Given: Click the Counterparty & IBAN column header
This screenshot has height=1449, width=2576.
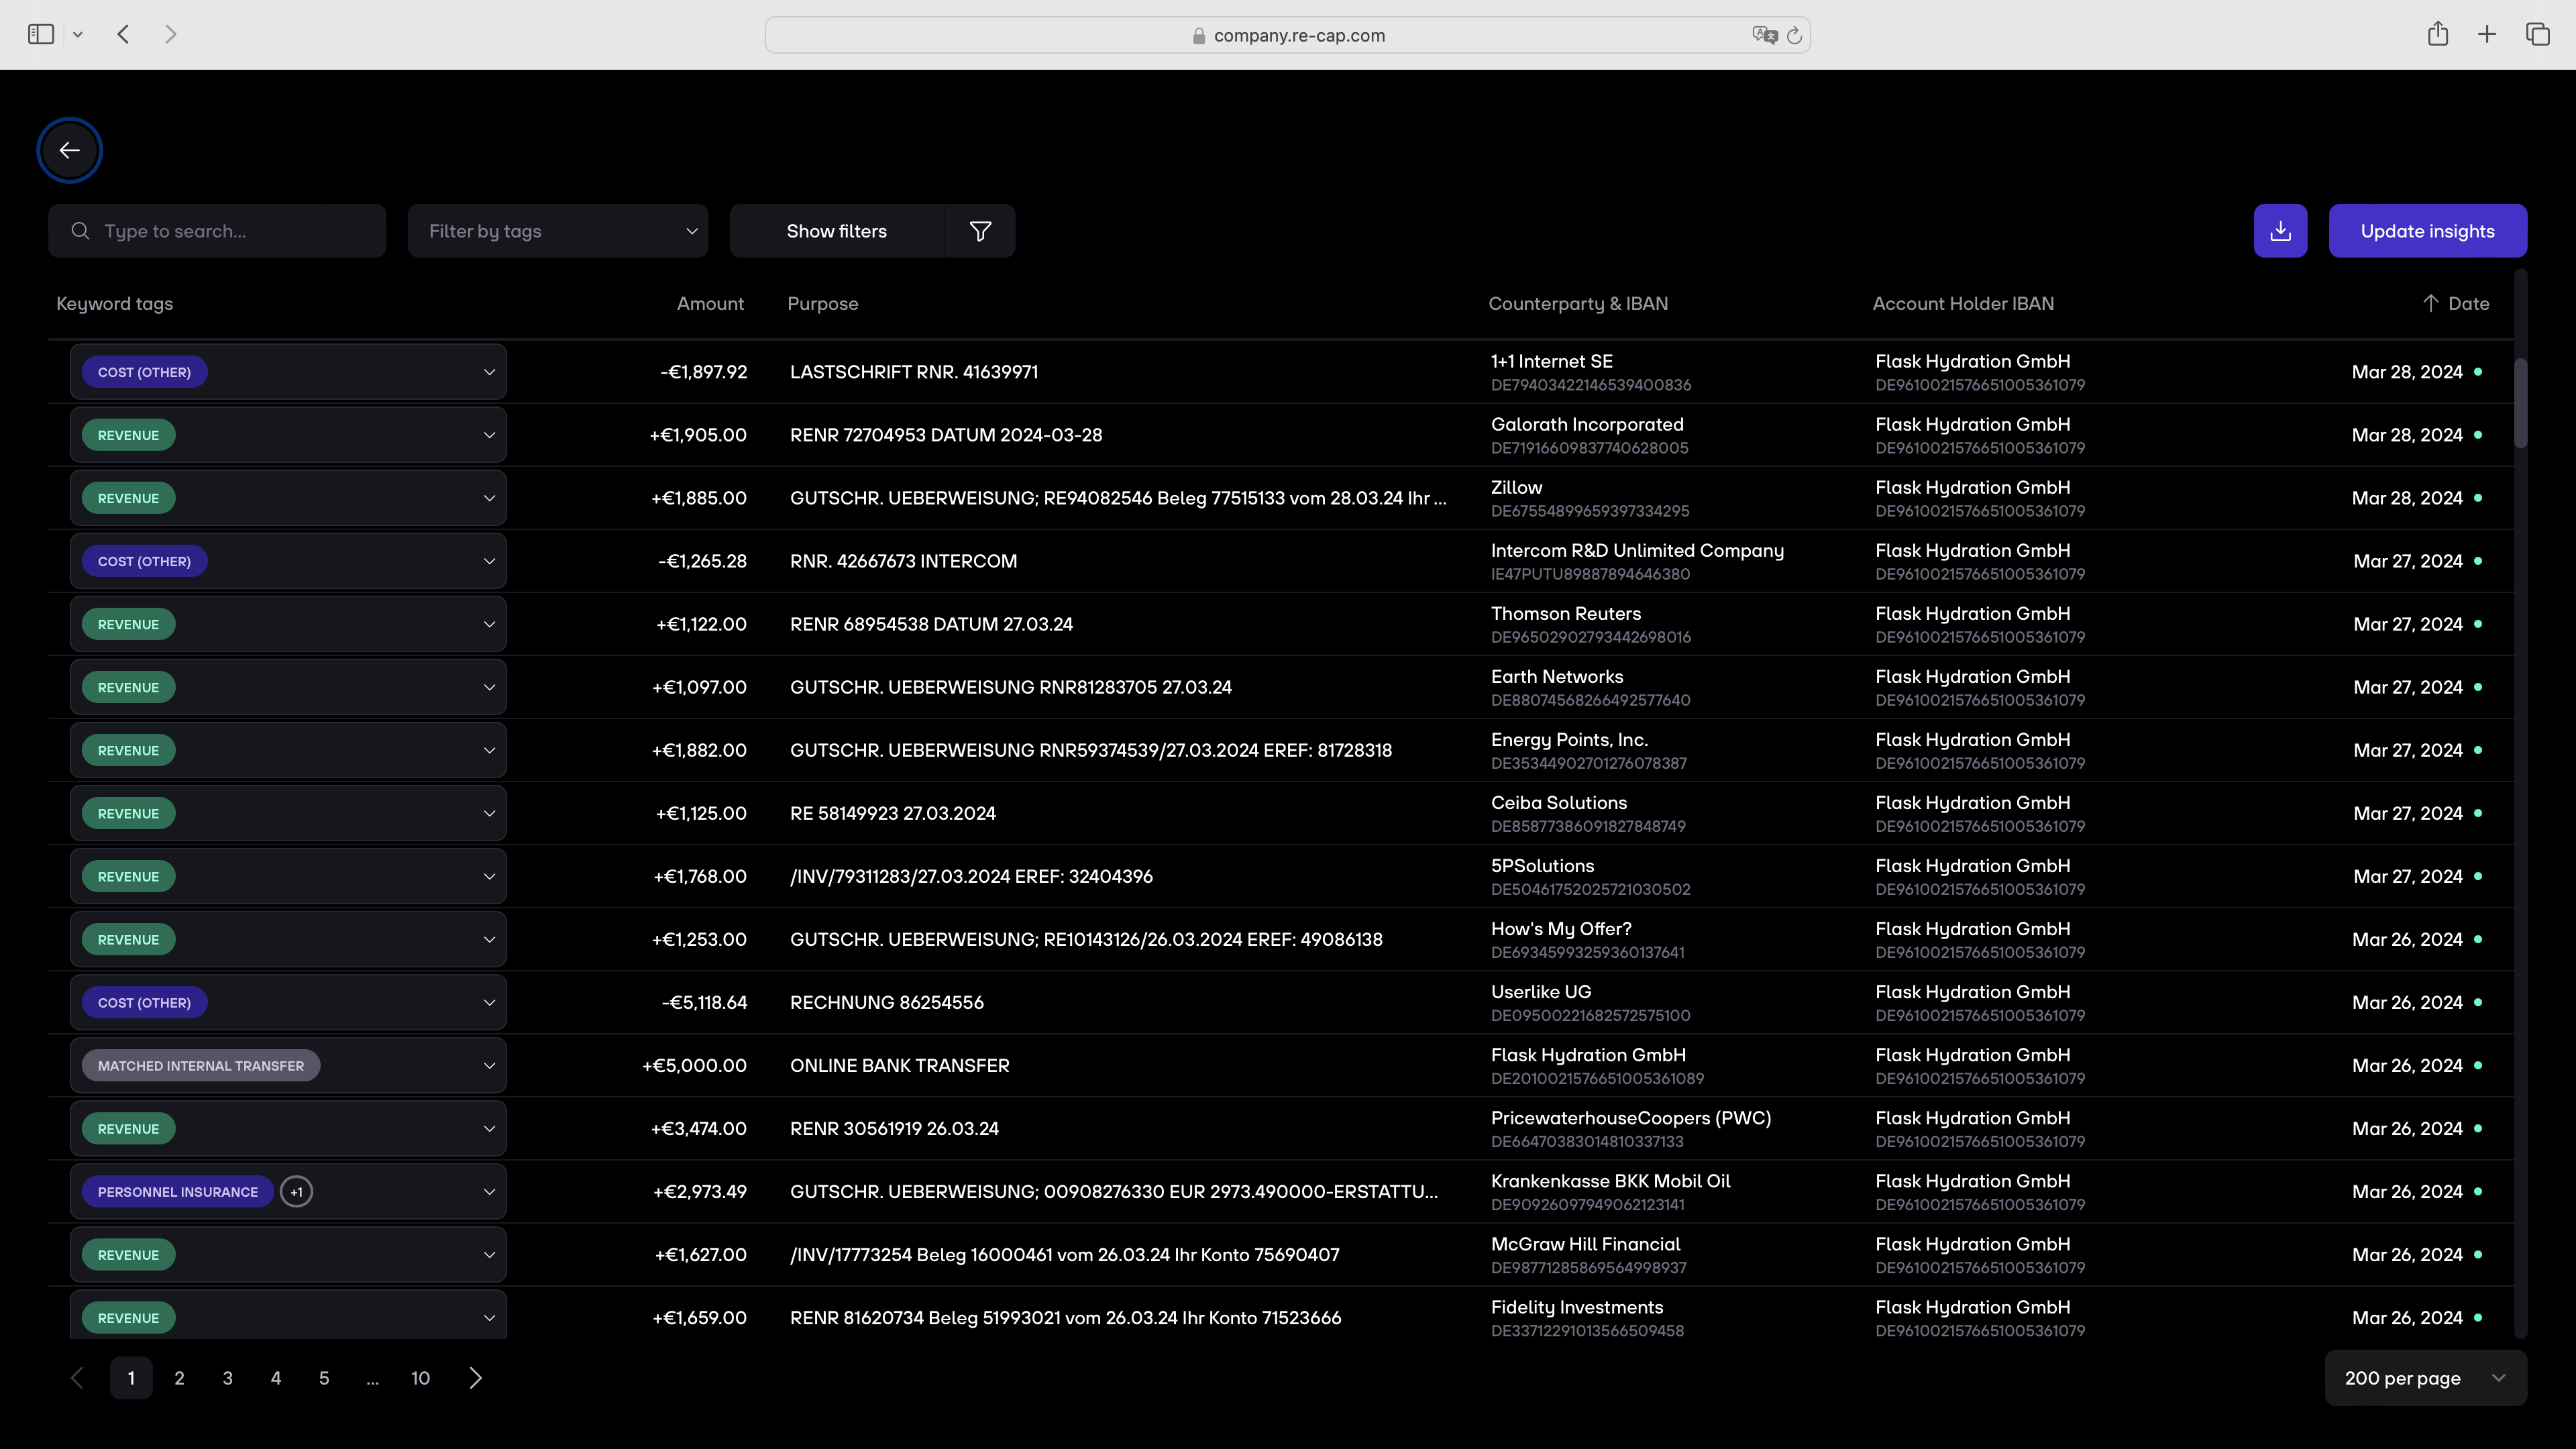Looking at the screenshot, I should click(1578, 303).
